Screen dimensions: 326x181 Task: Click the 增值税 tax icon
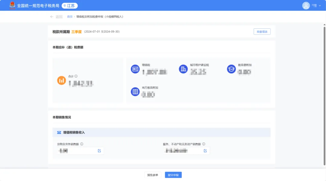(x=135, y=69)
